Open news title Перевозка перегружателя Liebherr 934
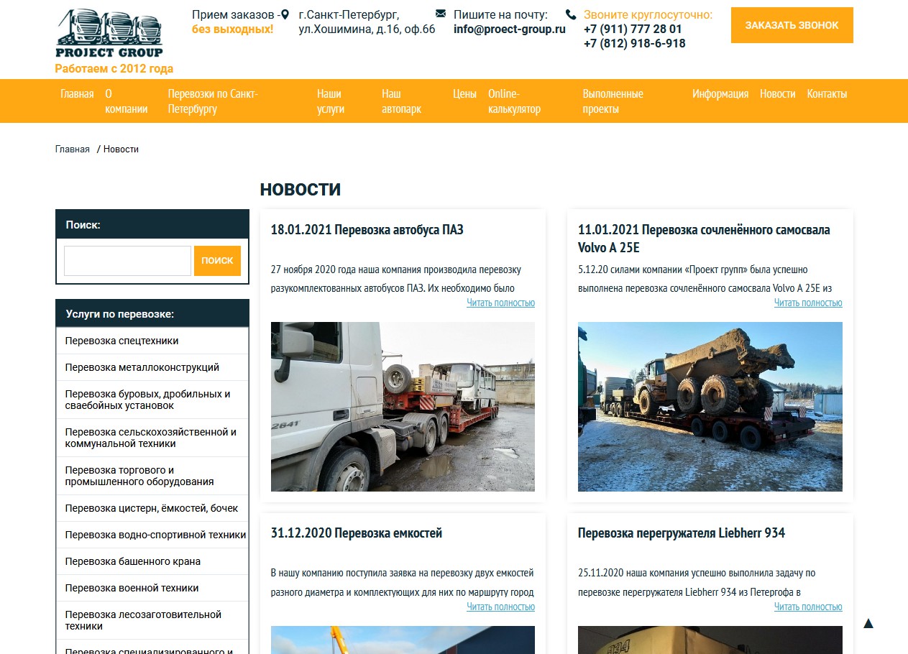Screen dimensions: 908x654 pyautogui.click(x=682, y=533)
